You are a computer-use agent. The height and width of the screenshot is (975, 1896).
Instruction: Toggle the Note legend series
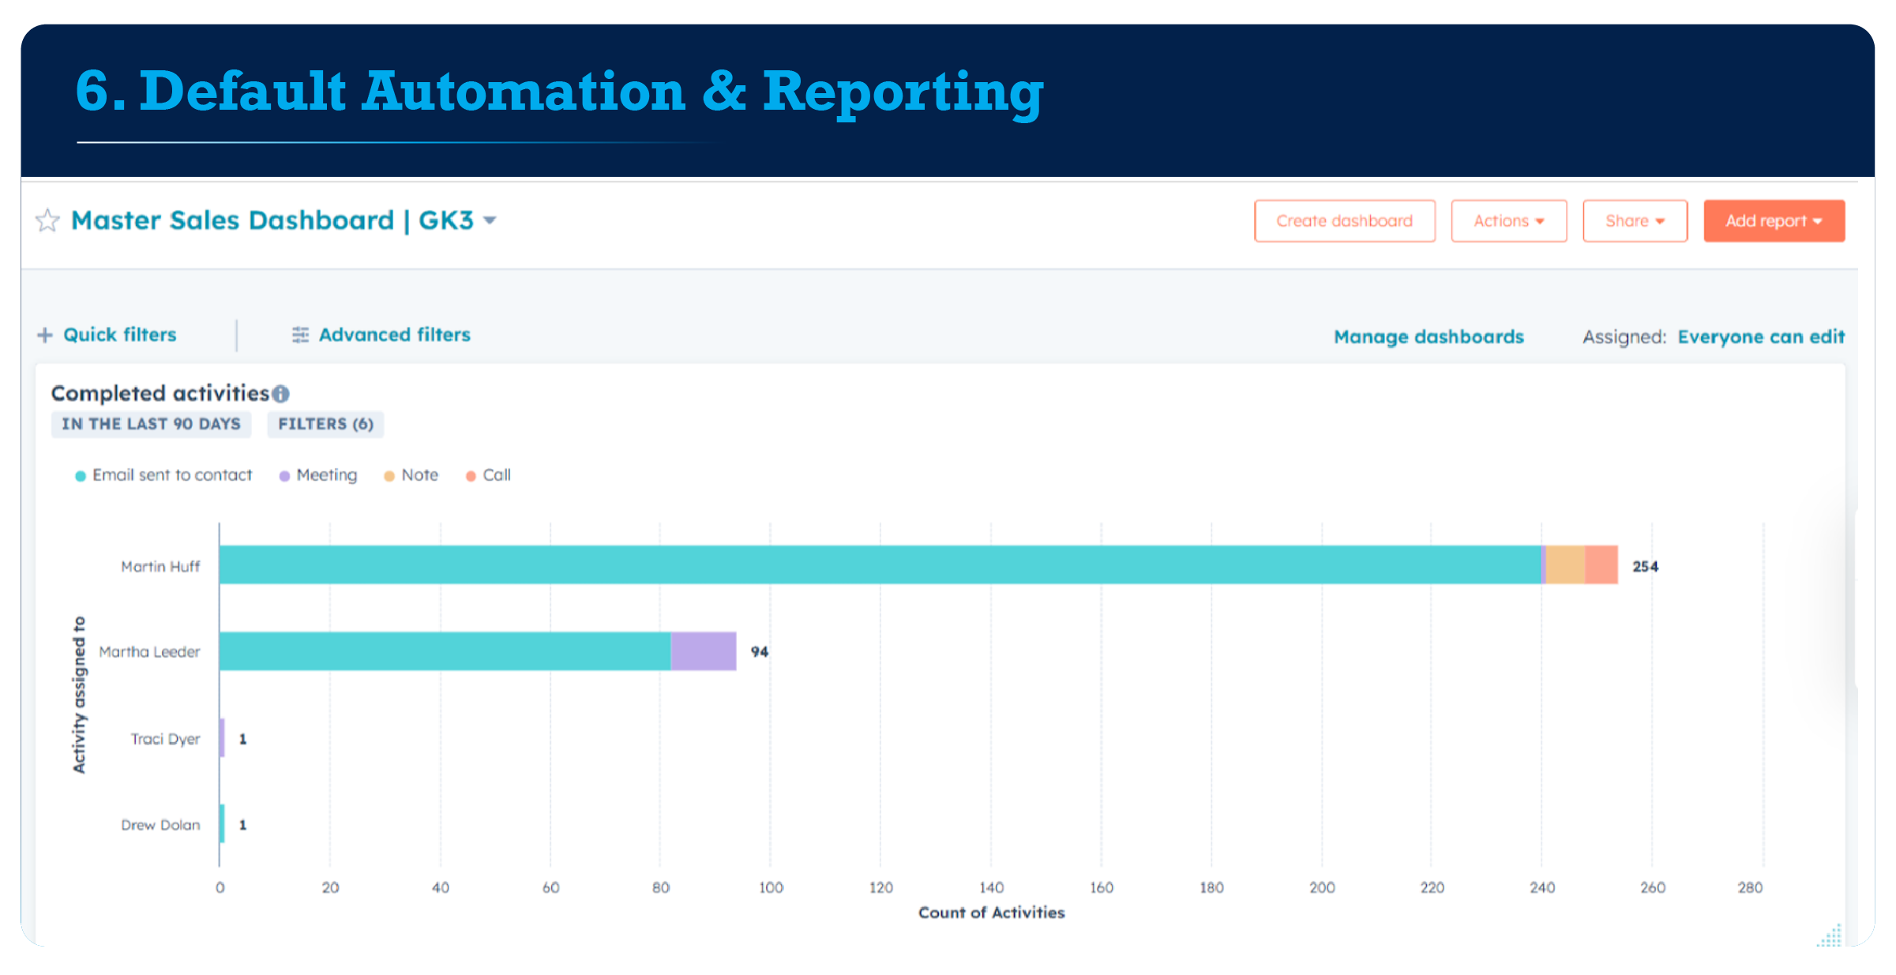[x=411, y=475]
